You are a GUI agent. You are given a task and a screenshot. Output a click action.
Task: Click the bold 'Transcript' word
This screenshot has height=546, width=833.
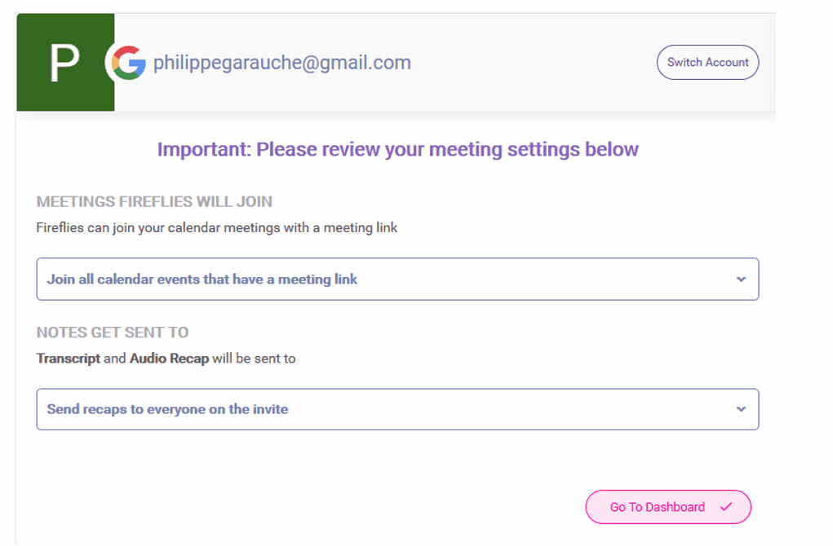[68, 359]
